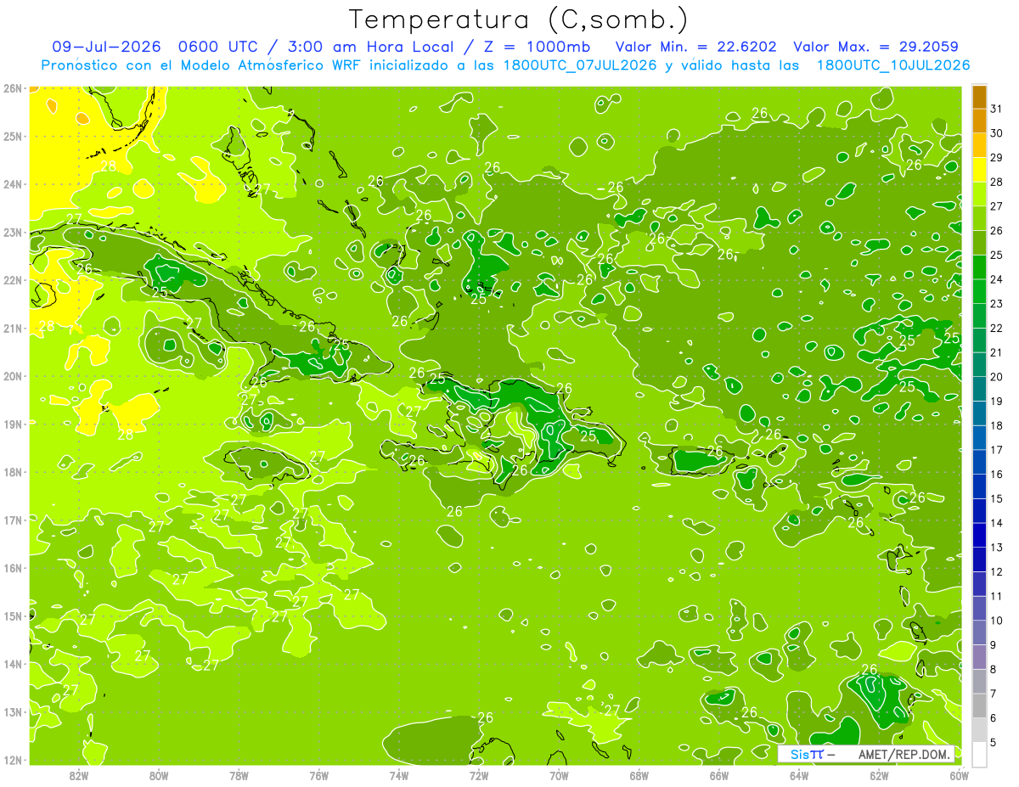Pick the lime swatch between 26 and 27

click(x=979, y=218)
